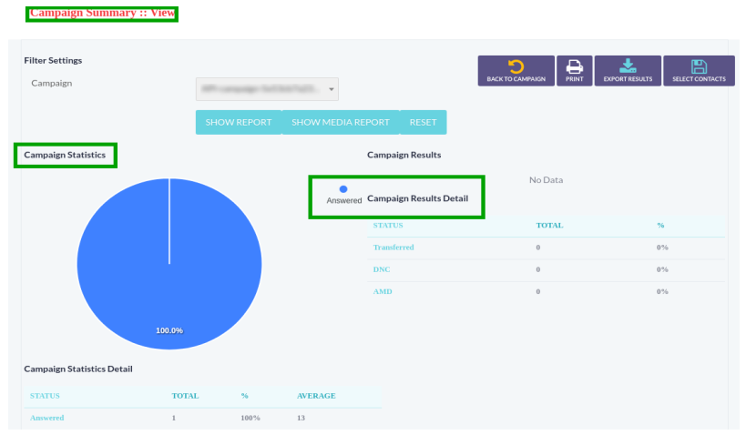Select the DNC status row link

[x=382, y=269]
